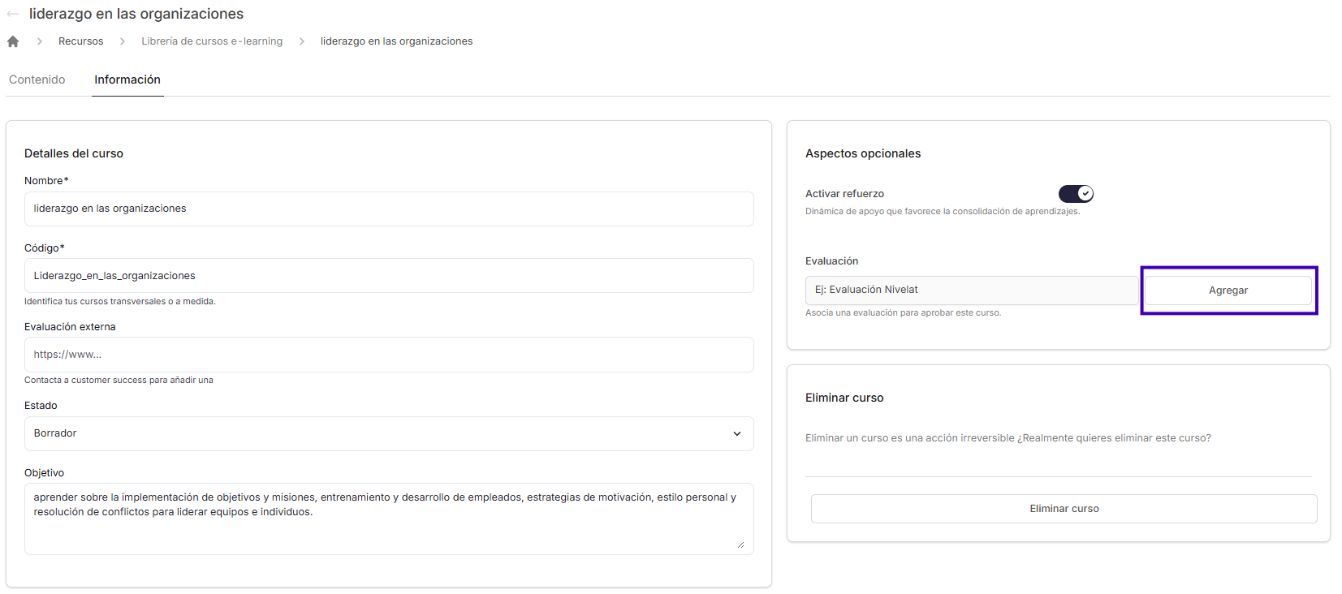Go to home via house icon
Image resolution: width=1342 pixels, height=594 pixels.
coord(13,41)
